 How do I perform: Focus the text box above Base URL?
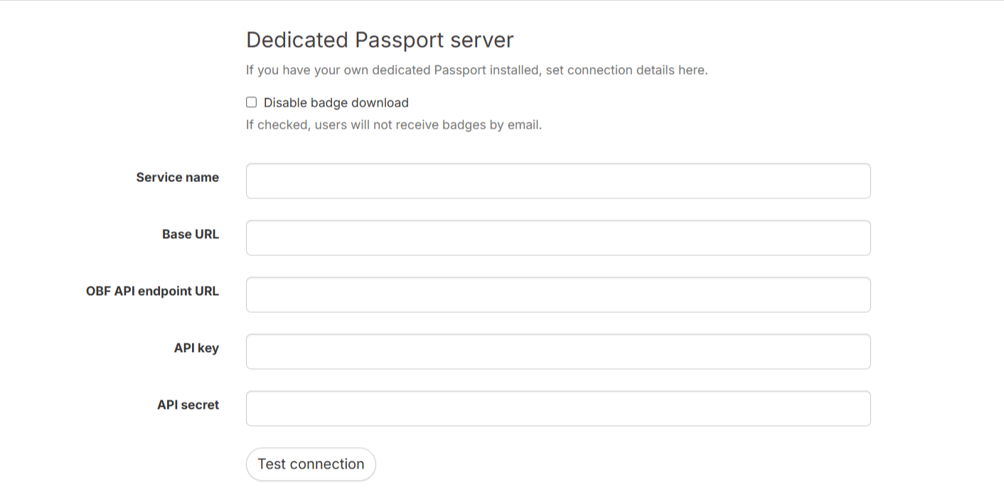point(557,181)
